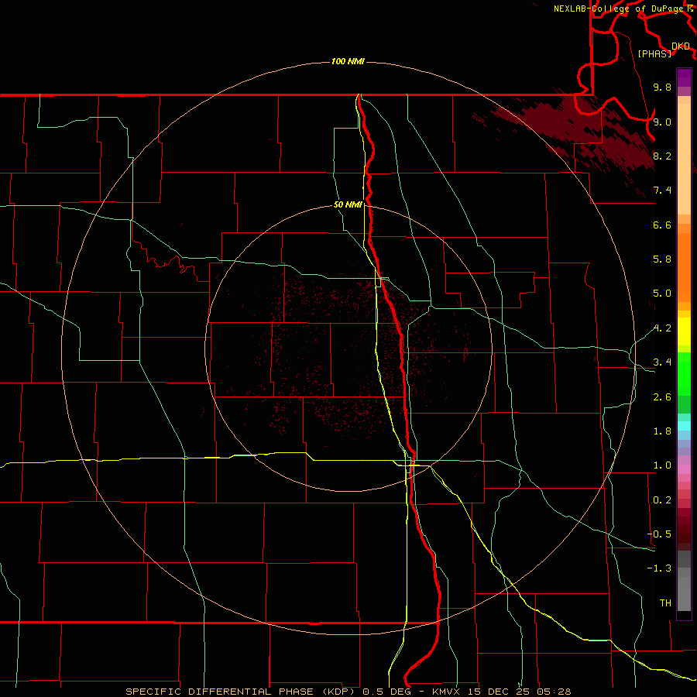
Task: Click the 50 NMI range ring label
Action: click(348, 204)
